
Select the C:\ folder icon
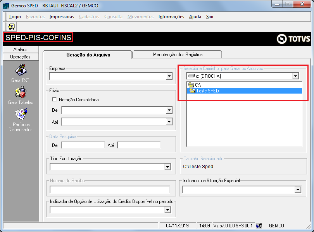(191, 85)
